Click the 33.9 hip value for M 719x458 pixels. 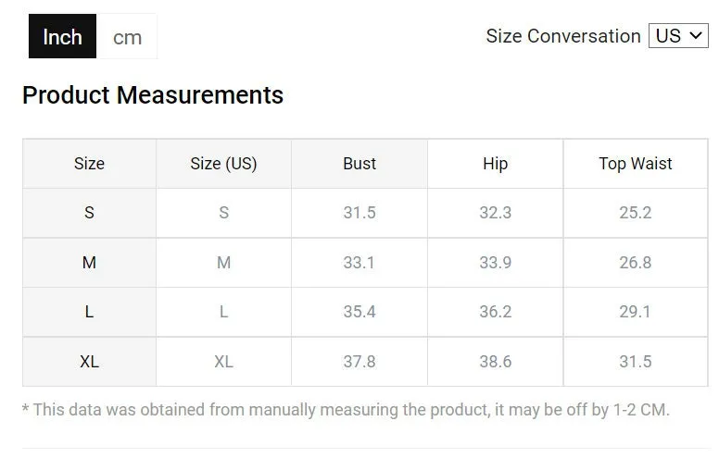(x=495, y=263)
